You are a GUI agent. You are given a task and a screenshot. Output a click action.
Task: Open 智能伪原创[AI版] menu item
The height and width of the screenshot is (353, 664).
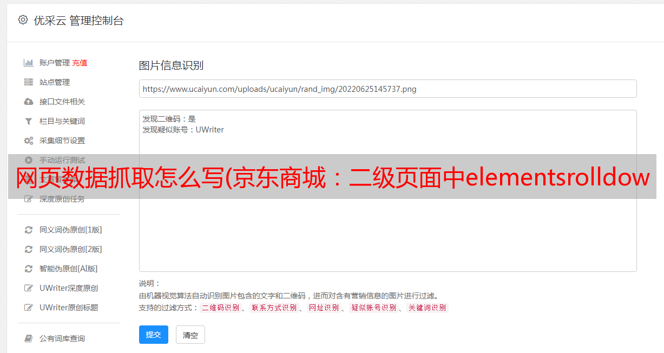[x=68, y=269]
